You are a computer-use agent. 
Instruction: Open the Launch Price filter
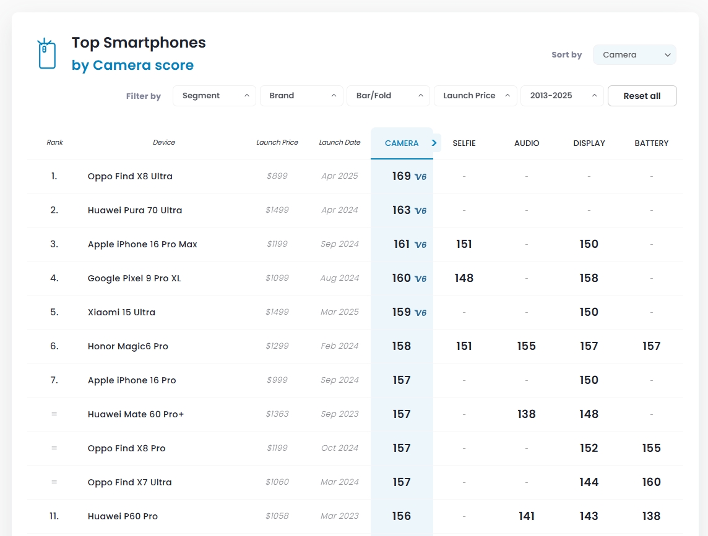(x=475, y=96)
